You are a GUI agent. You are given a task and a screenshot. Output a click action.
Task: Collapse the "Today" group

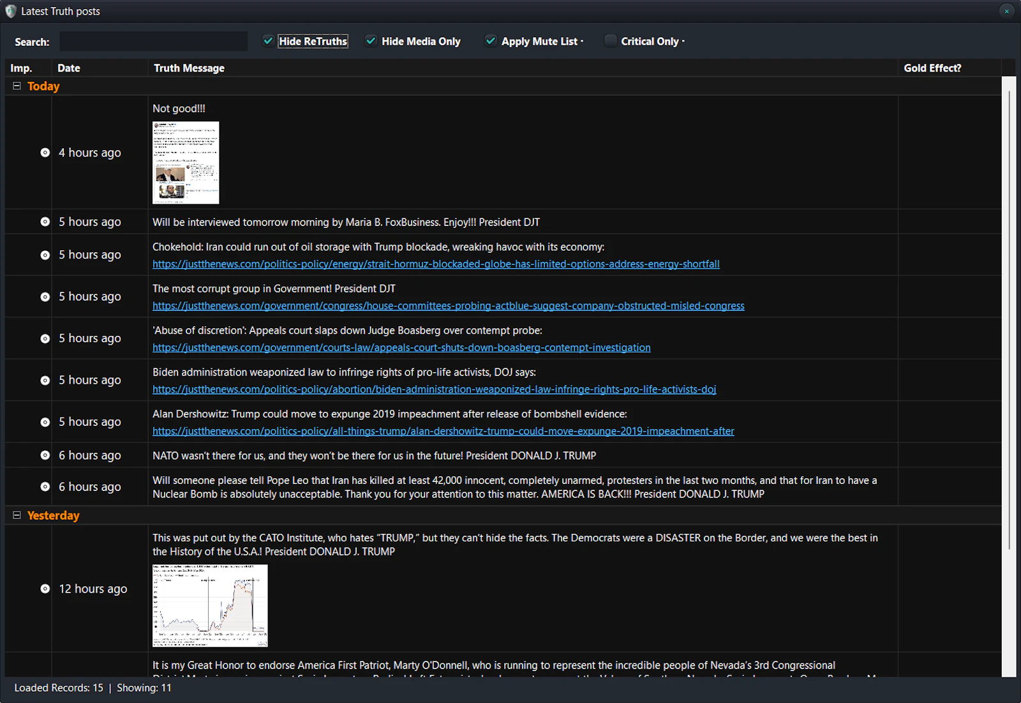click(16, 86)
